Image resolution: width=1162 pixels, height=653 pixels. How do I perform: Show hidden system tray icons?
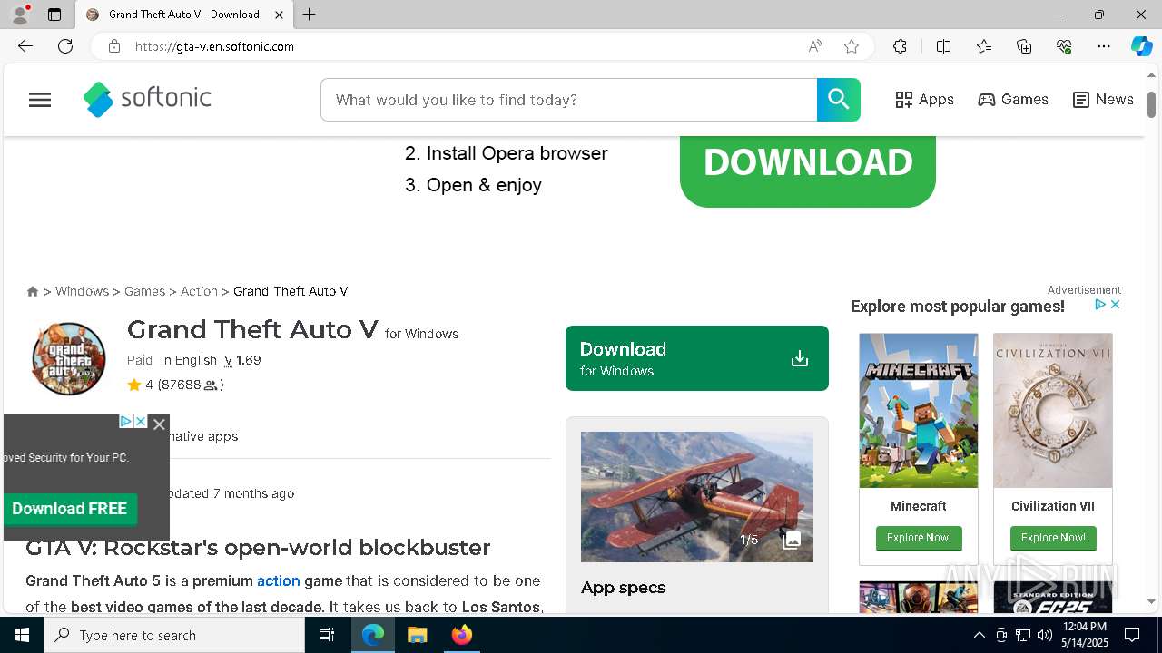[979, 635]
